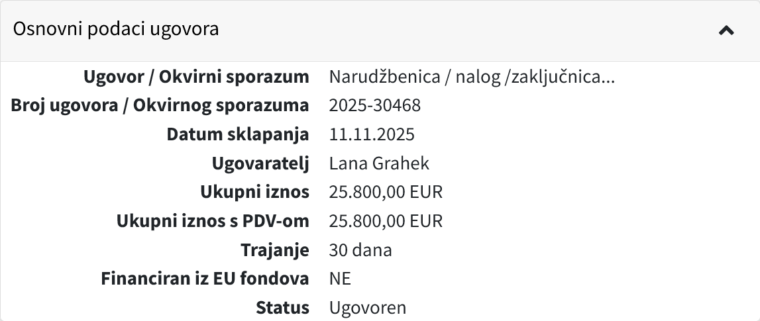
Task: Collapse the panel with the chevron-up icon
Action: 726,30
